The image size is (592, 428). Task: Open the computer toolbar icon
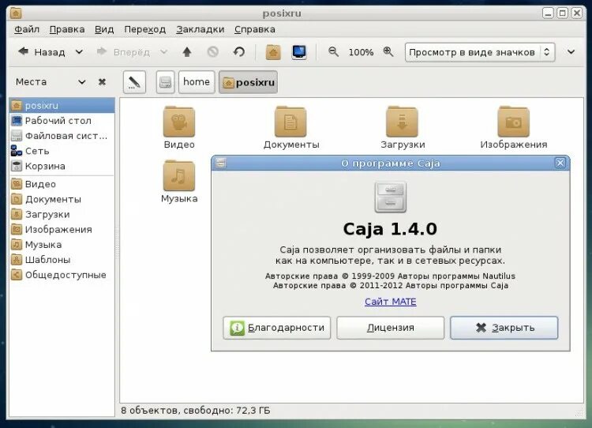[x=299, y=52]
